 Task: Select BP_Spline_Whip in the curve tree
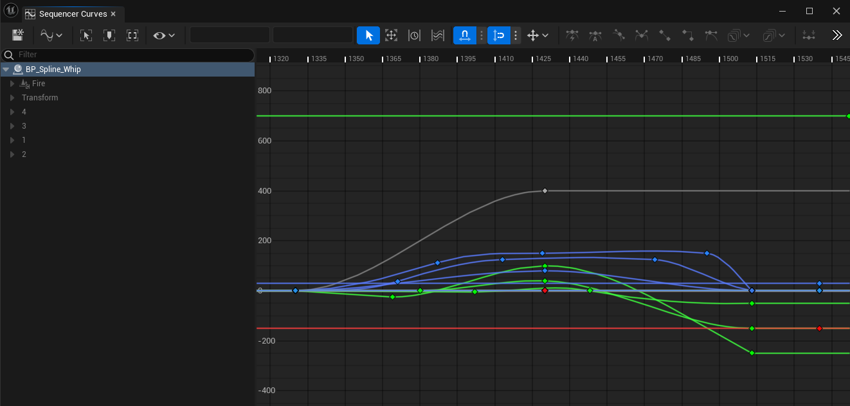(x=53, y=69)
